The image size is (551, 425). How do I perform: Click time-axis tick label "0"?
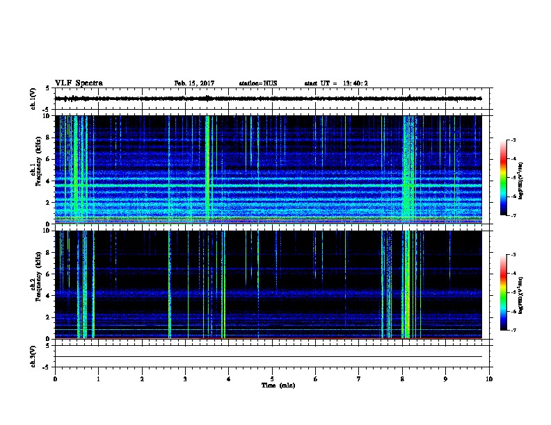pos(55,379)
